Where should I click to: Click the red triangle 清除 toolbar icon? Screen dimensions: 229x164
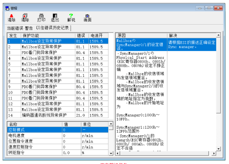(12, 18)
